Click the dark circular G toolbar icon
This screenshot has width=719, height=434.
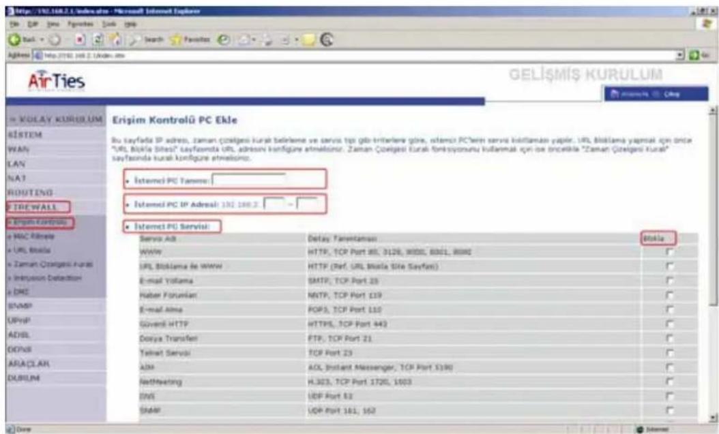coord(327,40)
